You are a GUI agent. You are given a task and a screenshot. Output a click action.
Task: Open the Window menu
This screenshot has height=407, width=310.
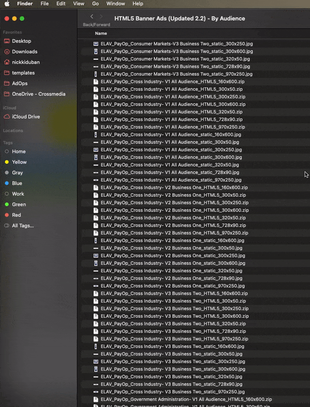click(115, 4)
